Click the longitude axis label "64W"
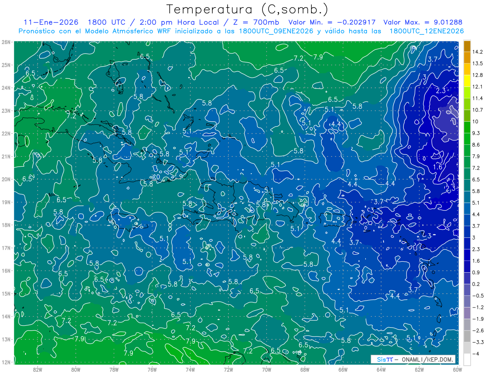486x375 pixels. point(381,369)
